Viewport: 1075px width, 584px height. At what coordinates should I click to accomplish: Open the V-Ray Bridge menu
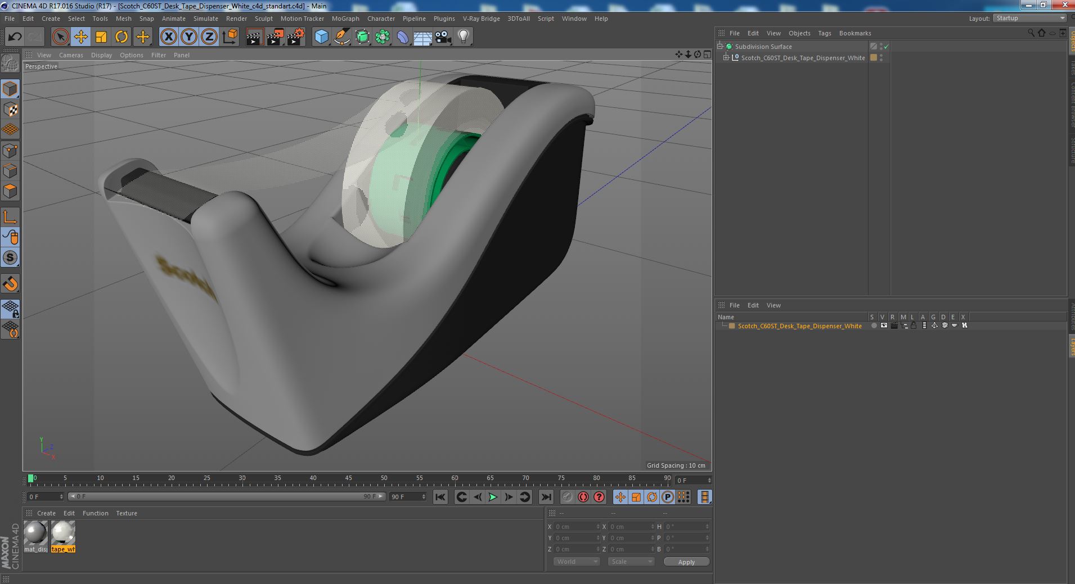tap(481, 19)
